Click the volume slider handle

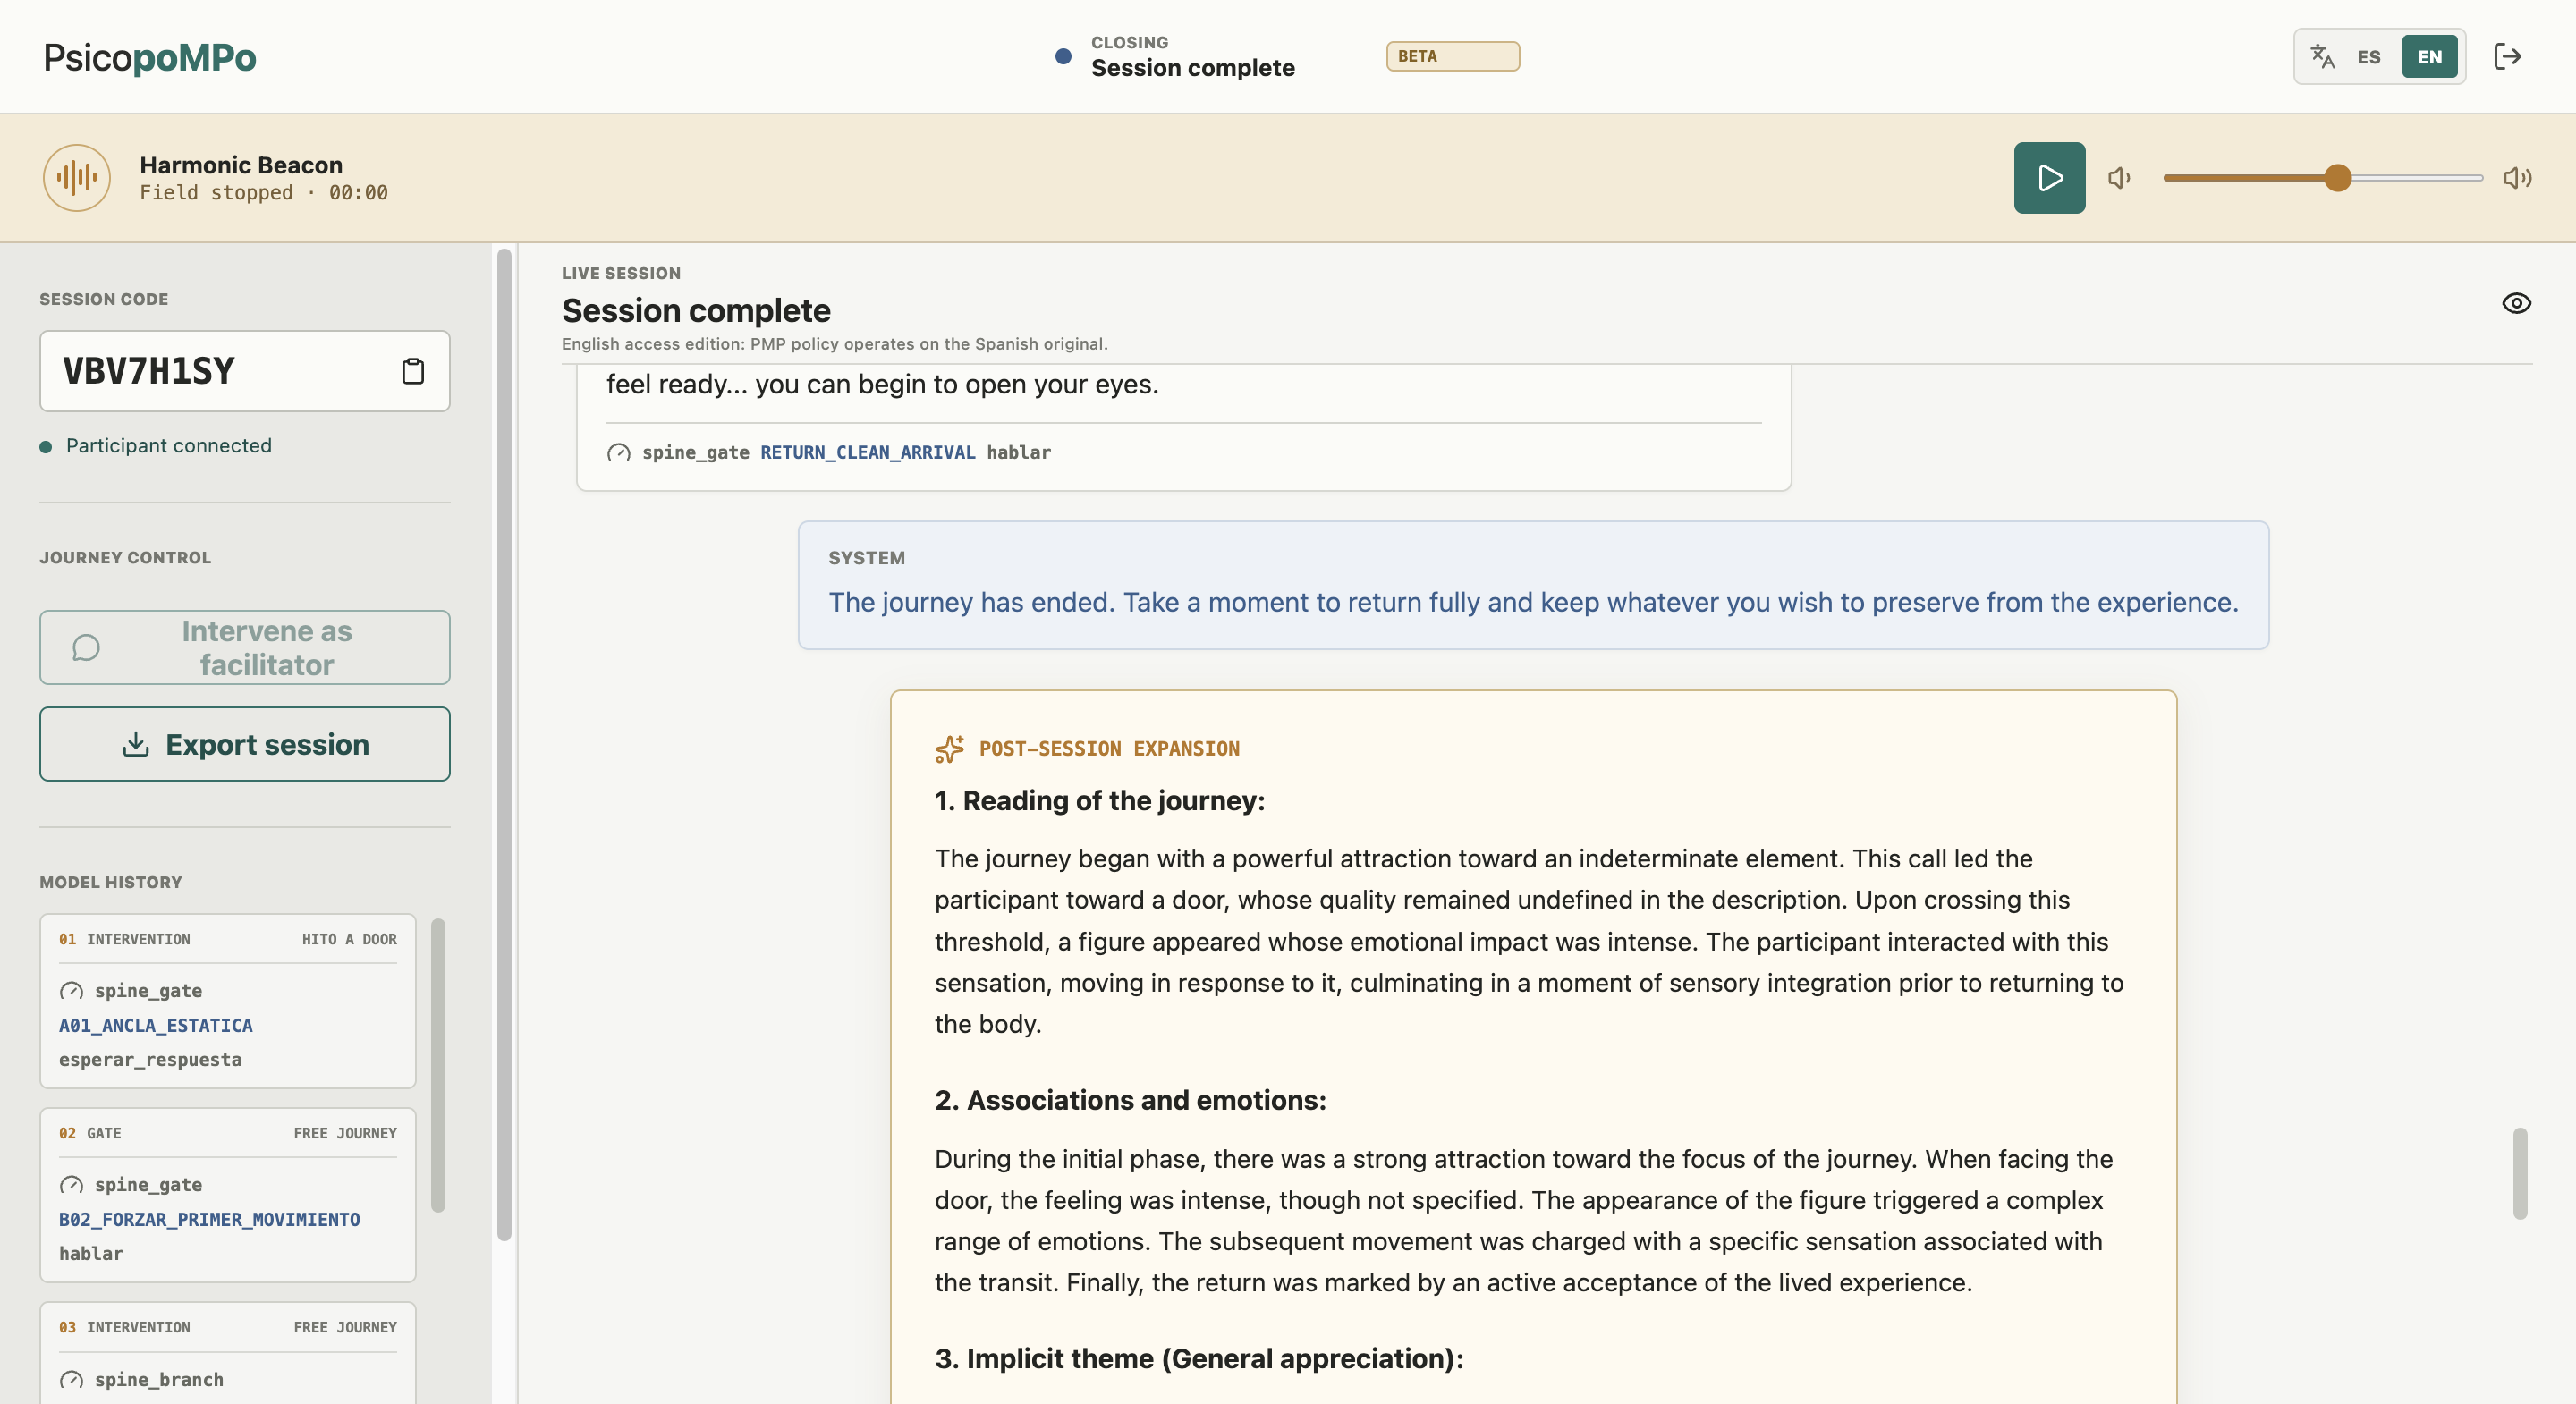coord(2337,177)
